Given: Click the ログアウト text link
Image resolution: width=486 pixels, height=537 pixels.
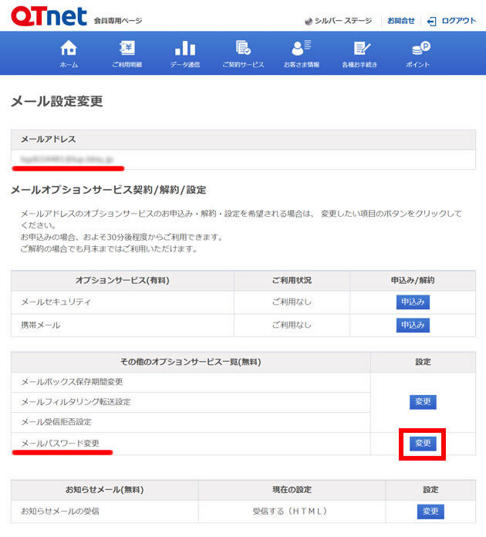Looking at the screenshot, I should (x=459, y=21).
